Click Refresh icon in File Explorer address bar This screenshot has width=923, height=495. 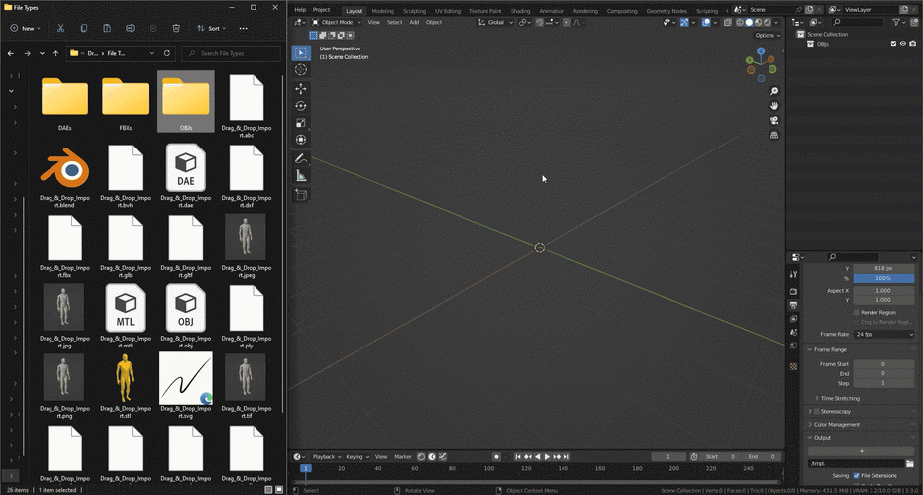coord(167,53)
